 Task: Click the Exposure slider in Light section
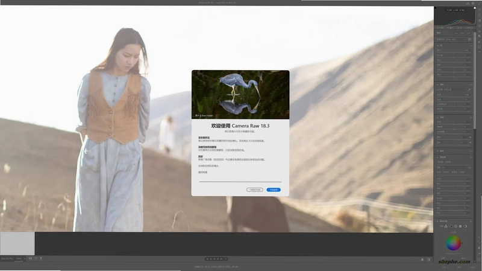(454, 53)
